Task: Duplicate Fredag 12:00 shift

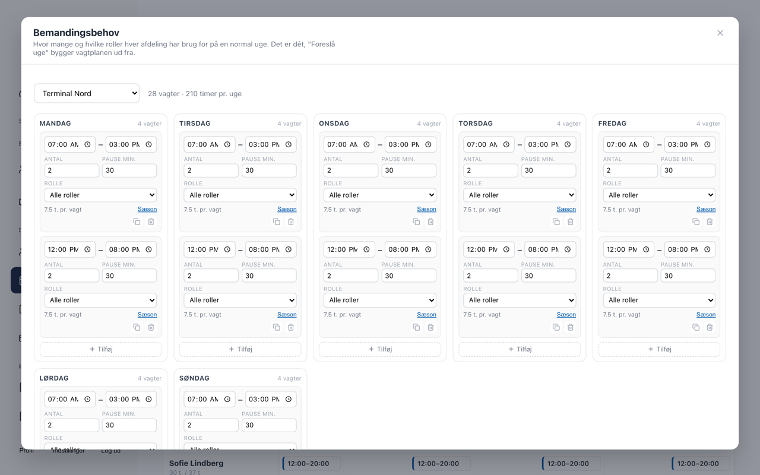Action: click(x=696, y=327)
